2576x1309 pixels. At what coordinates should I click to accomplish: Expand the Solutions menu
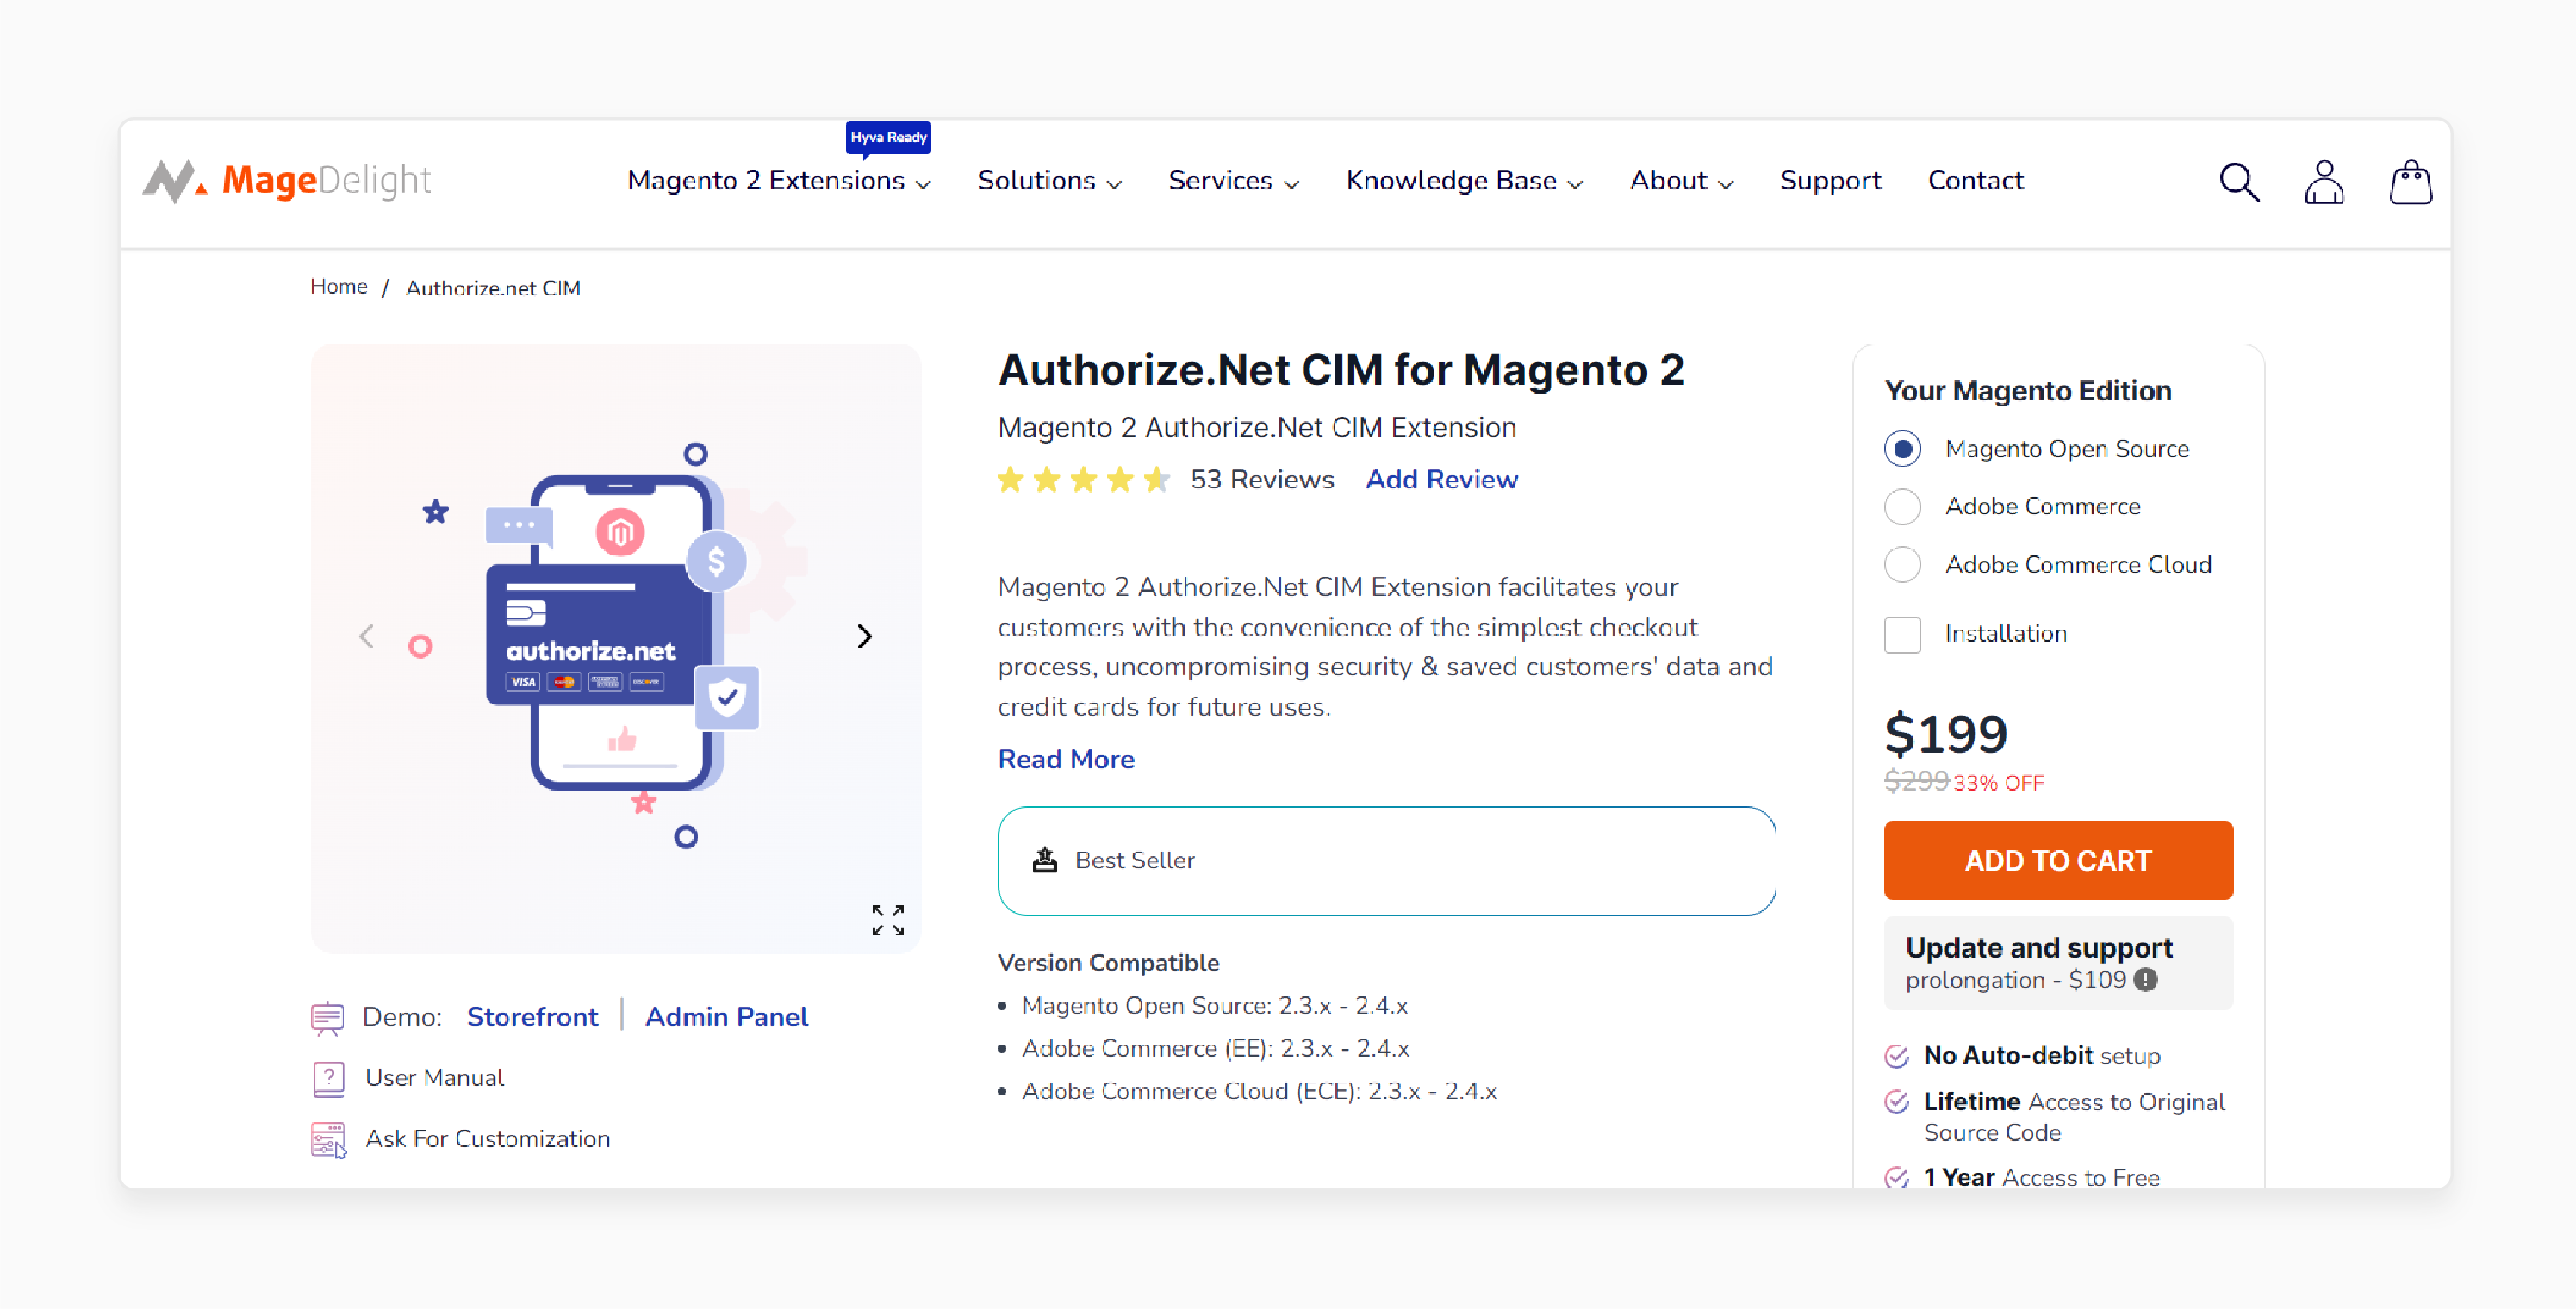pyautogui.click(x=1049, y=181)
